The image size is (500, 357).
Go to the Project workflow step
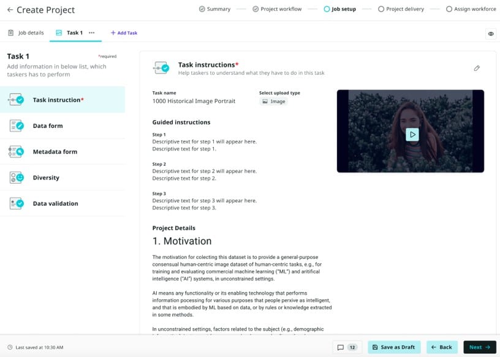point(277,9)
